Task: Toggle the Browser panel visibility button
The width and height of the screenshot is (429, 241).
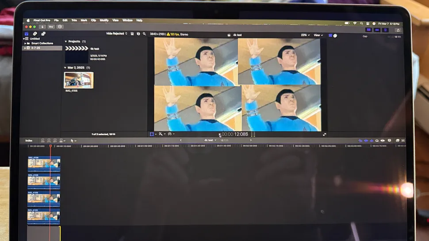Action: [368, 30]
